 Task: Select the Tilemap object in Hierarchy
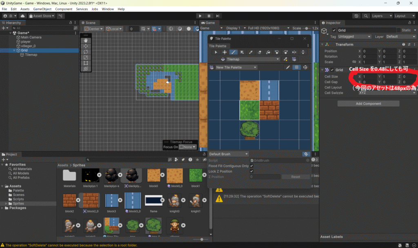click(31, 55)
